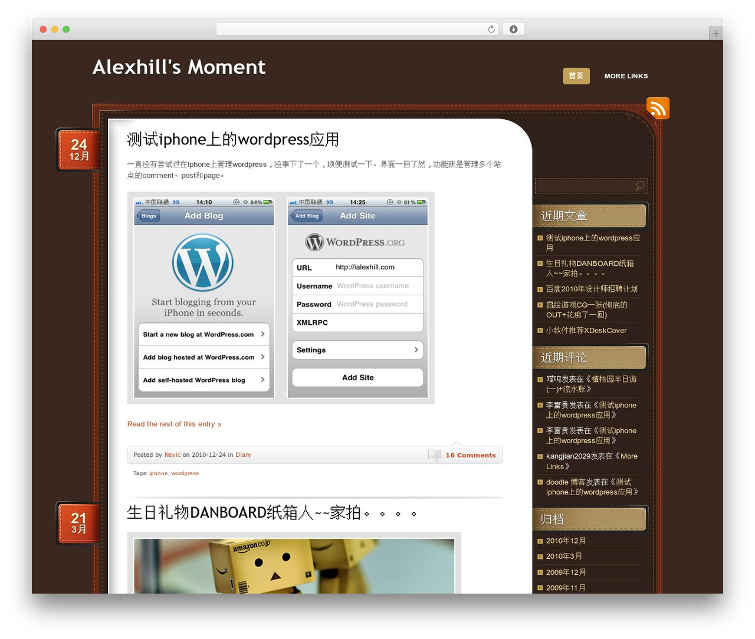Open archive 2009年11月

pyautogui.click(x=566, y=588)
